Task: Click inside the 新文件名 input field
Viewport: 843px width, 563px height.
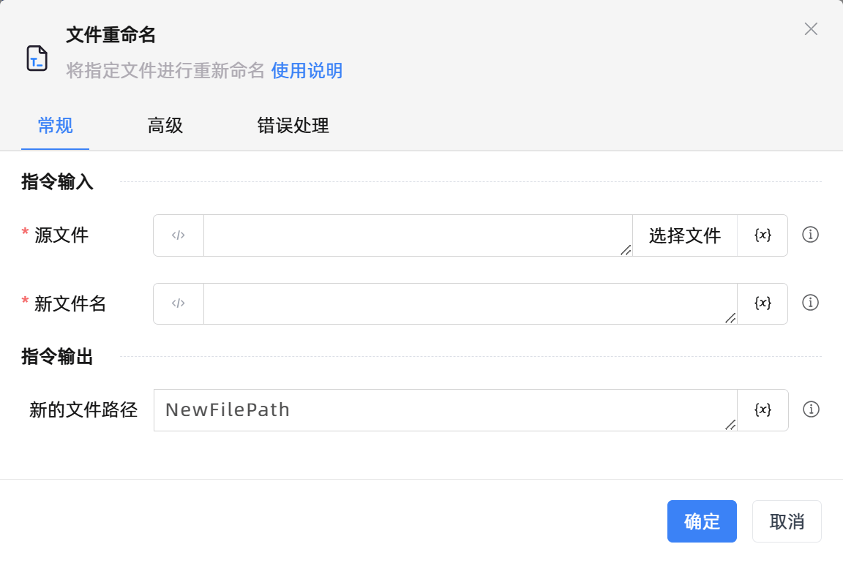Action: 468,303
